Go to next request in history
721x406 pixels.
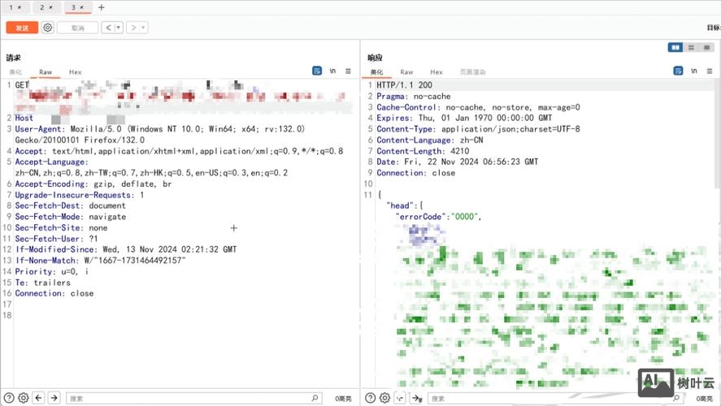(132, 28)
